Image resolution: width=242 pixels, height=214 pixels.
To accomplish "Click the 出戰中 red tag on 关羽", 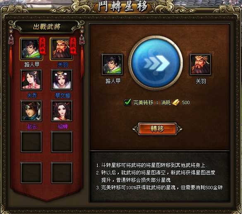I will [x=73, y=45].
